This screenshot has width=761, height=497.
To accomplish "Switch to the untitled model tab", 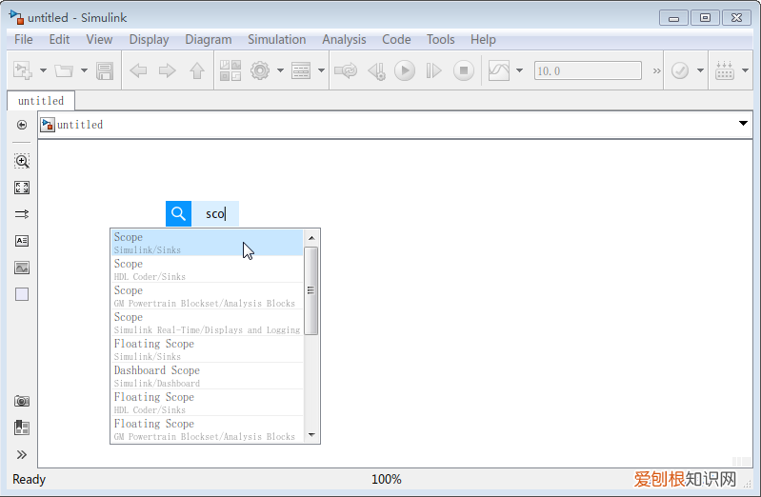I will tap(41, 100).
